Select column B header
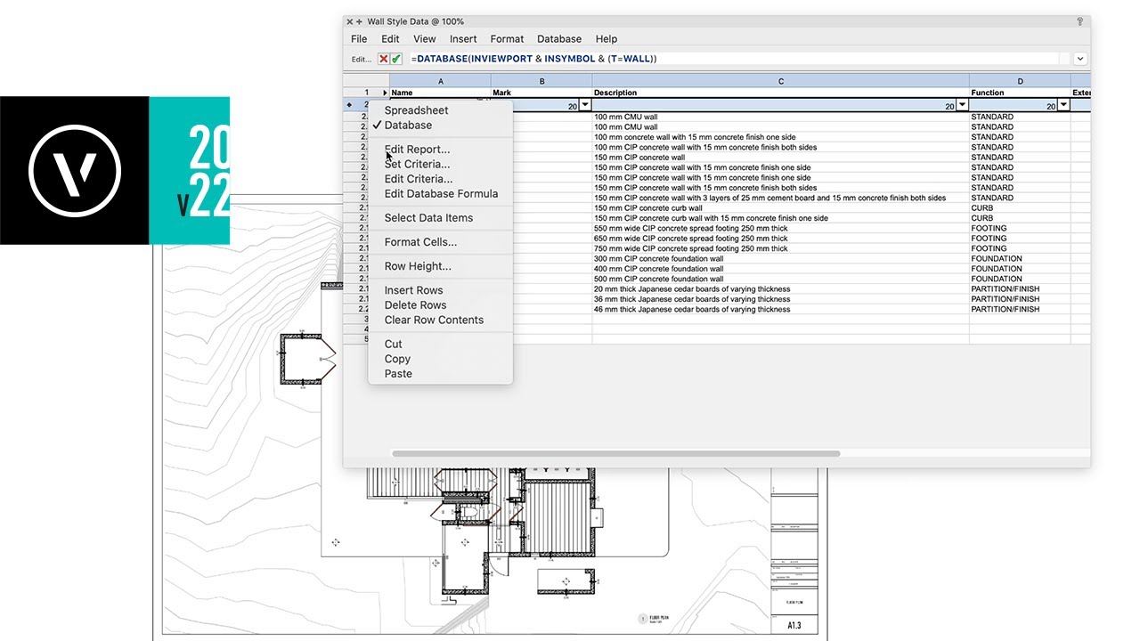 [541, 81]
